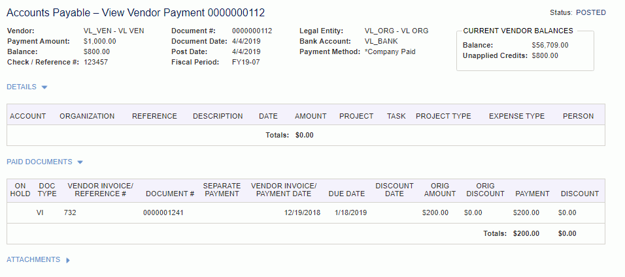The width and height of the screenshot is (625, 277).
Task: Click the PROJECT TYPE column header
Action: tap(443, 116)
